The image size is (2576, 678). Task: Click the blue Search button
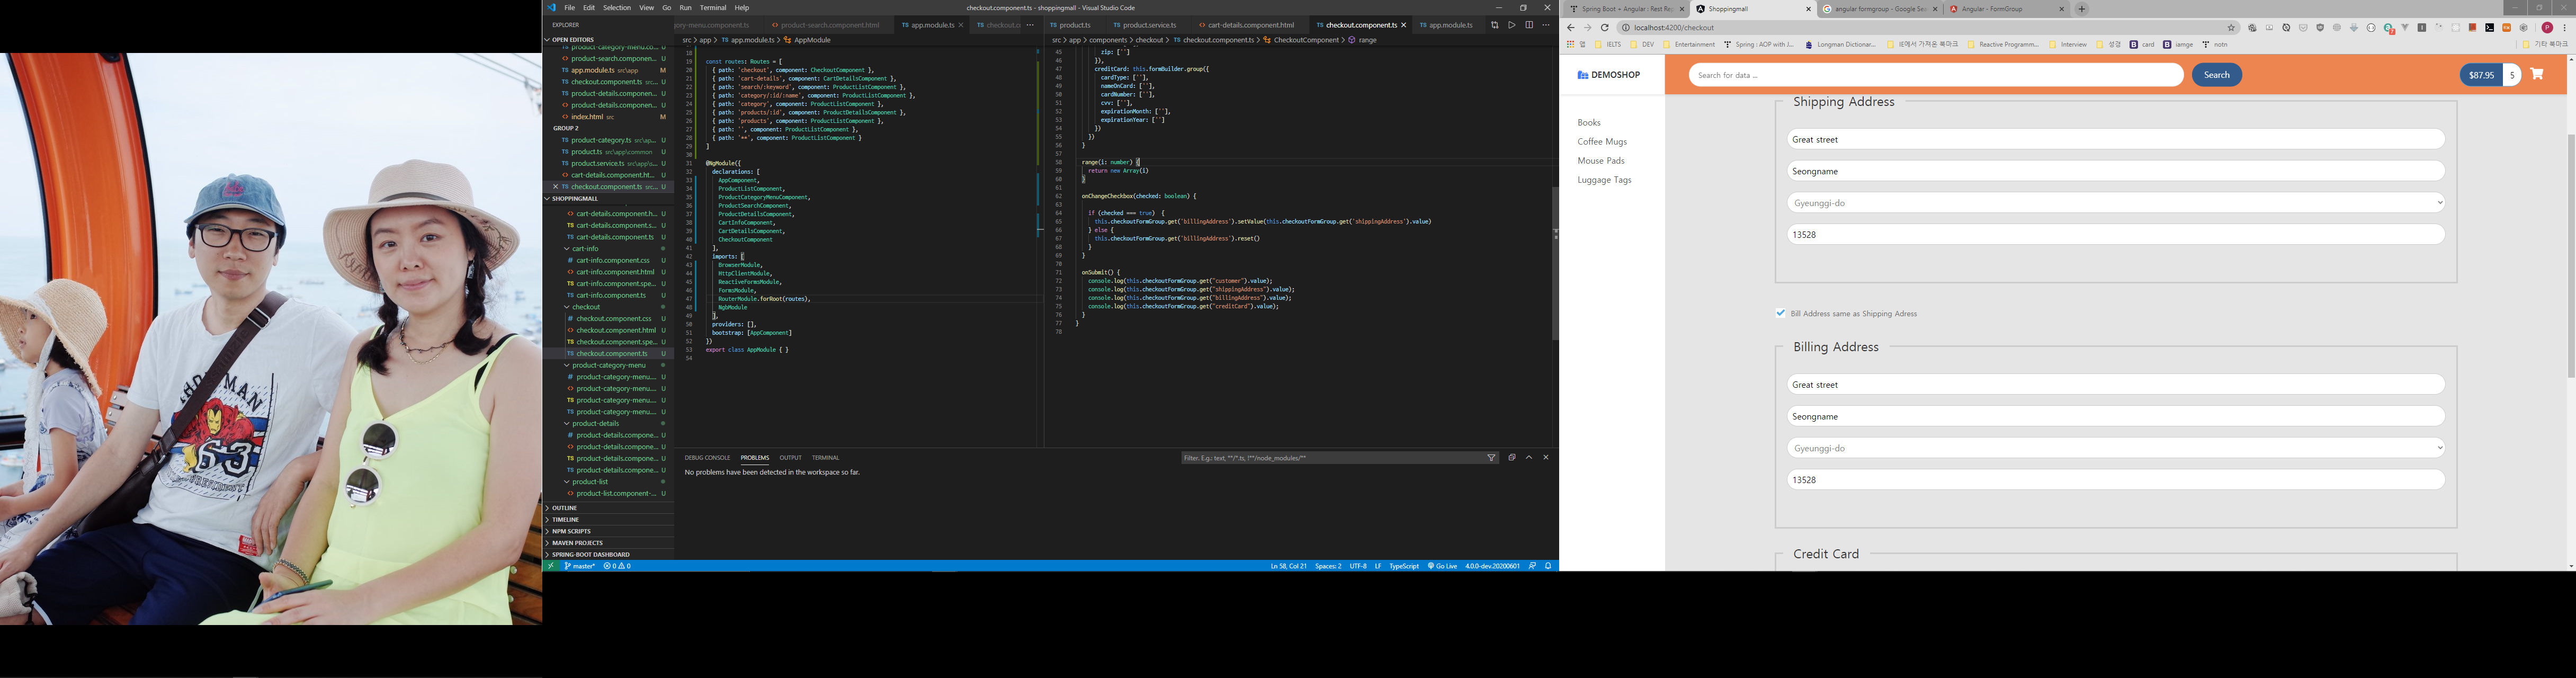(2216, 75)
